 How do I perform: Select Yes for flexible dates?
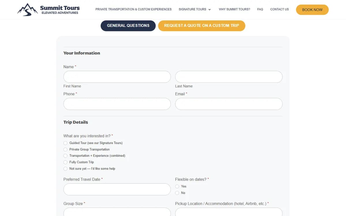177,186
